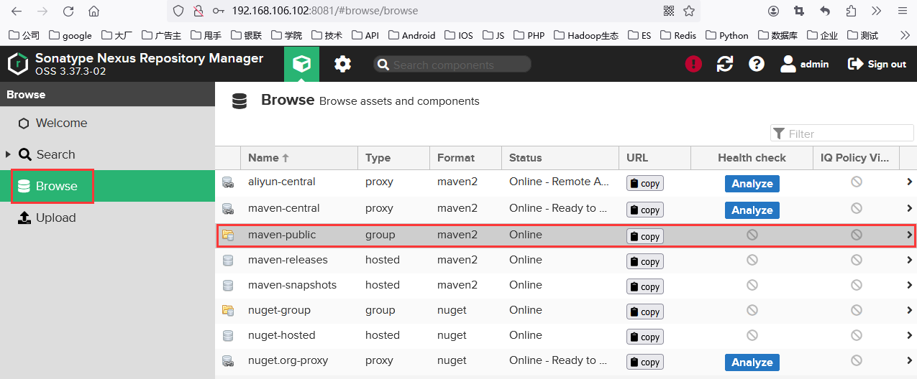Expand the Search tree item arrow
Image resolution: width=917 pixels, height=379 pixels.
click(9, 154)
